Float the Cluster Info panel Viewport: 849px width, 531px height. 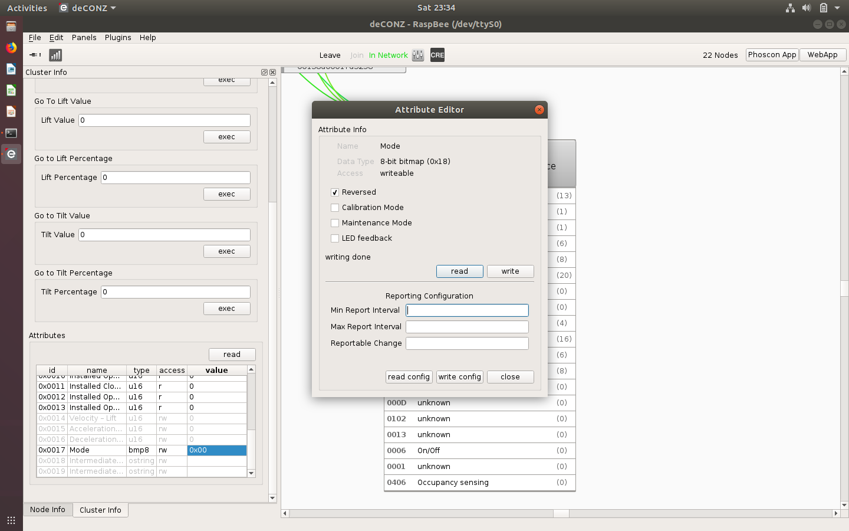click(264, 72)
